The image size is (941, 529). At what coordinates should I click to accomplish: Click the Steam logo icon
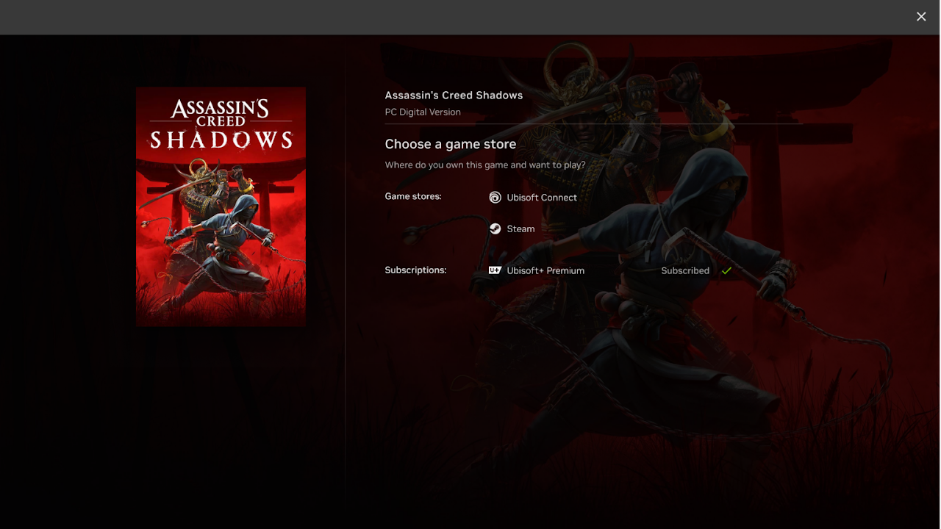pos(495,228)
